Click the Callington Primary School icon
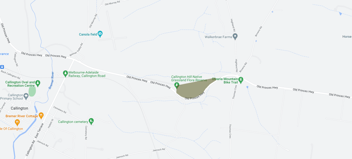 tap(26, 96)
